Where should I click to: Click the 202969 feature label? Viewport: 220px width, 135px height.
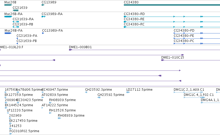[x=15, y=116]
